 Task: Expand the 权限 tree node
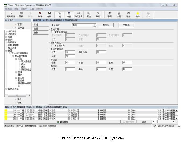point(6,37)
